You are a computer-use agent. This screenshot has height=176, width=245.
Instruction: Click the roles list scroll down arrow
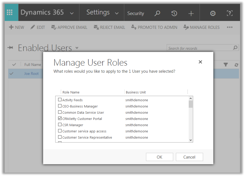[191, 140]
